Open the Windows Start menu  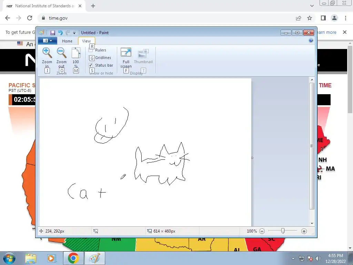pyautogui.click(x=9, y=258)
